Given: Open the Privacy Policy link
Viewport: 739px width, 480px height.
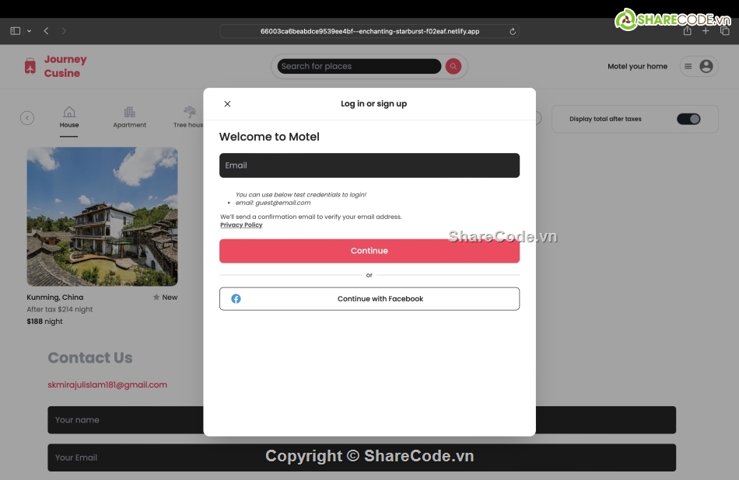Looking at the screenshot, I should [x=241, y=225].
